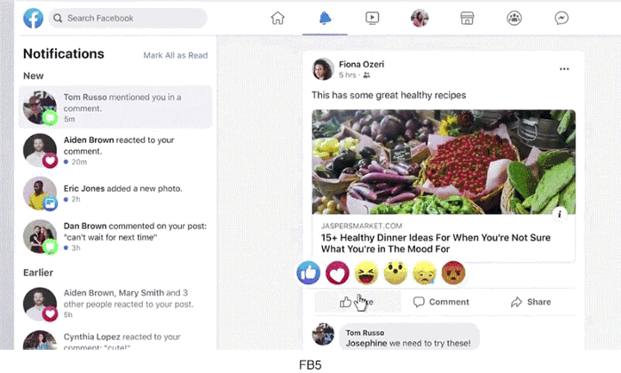Select the Wow surprised reaction

(x=396, y=274)
